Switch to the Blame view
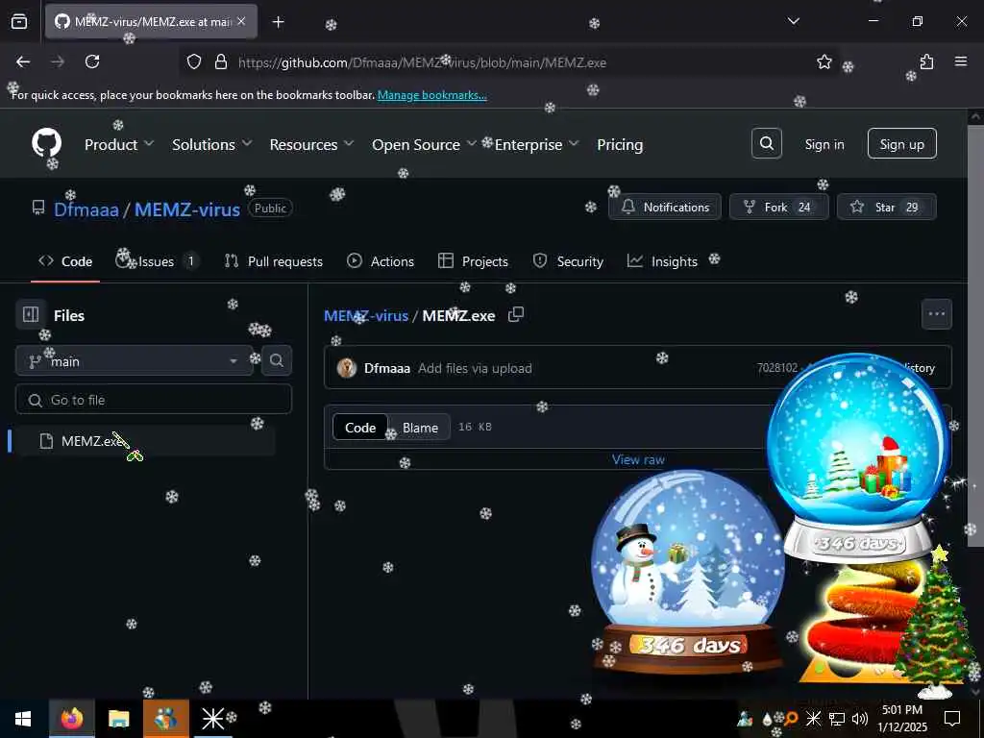984x738 pixels. (x=420, y=428)
